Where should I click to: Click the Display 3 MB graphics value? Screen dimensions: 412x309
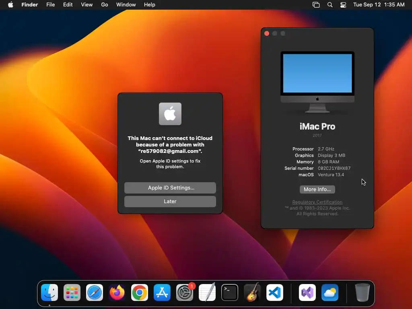tap(332, 155)
